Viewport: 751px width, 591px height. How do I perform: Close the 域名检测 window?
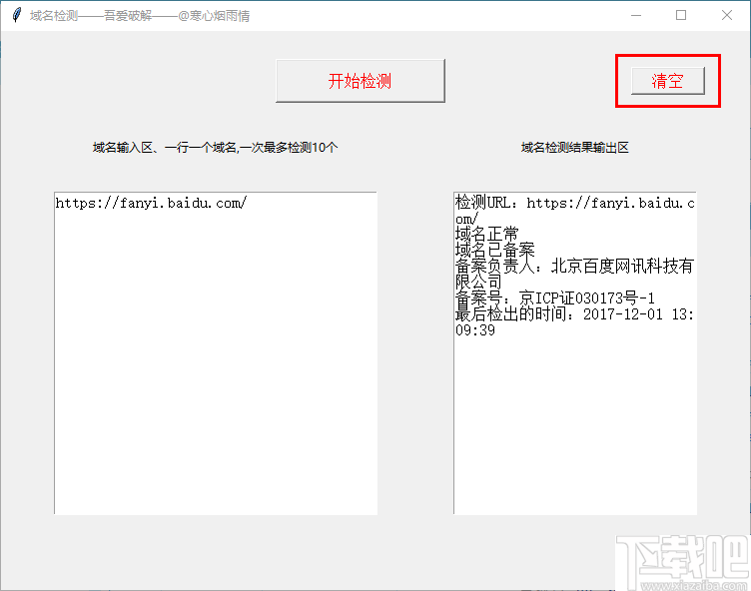(727, 15)
